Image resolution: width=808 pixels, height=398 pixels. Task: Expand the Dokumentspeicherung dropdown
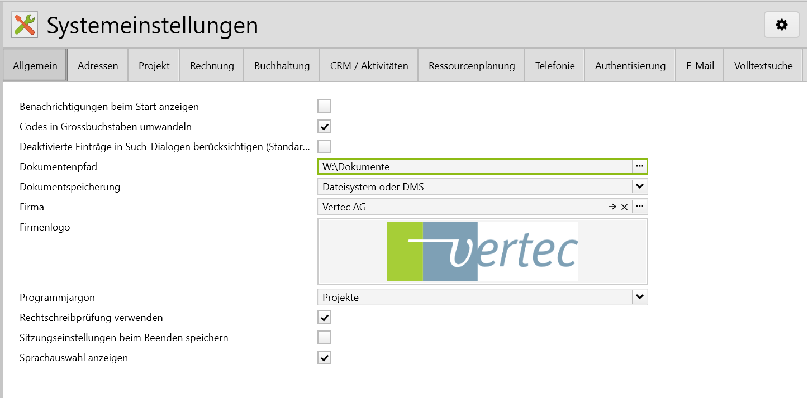pos(640,186)
